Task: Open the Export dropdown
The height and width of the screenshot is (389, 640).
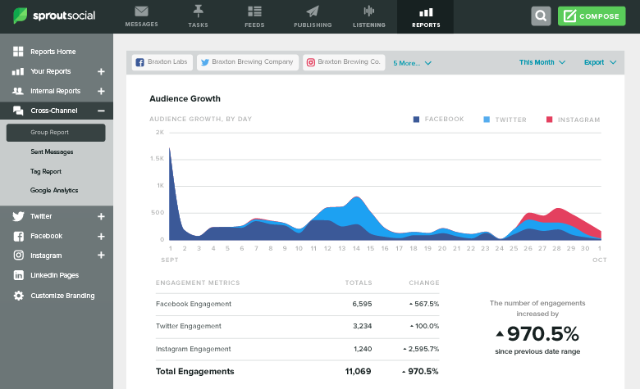Action: tap(600, 62)
